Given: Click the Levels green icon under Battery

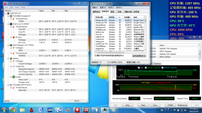Looking at the screenshot, I should click(x=14, y=77).
